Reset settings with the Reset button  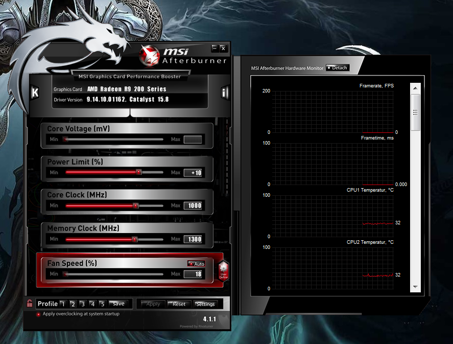(179, 304)
